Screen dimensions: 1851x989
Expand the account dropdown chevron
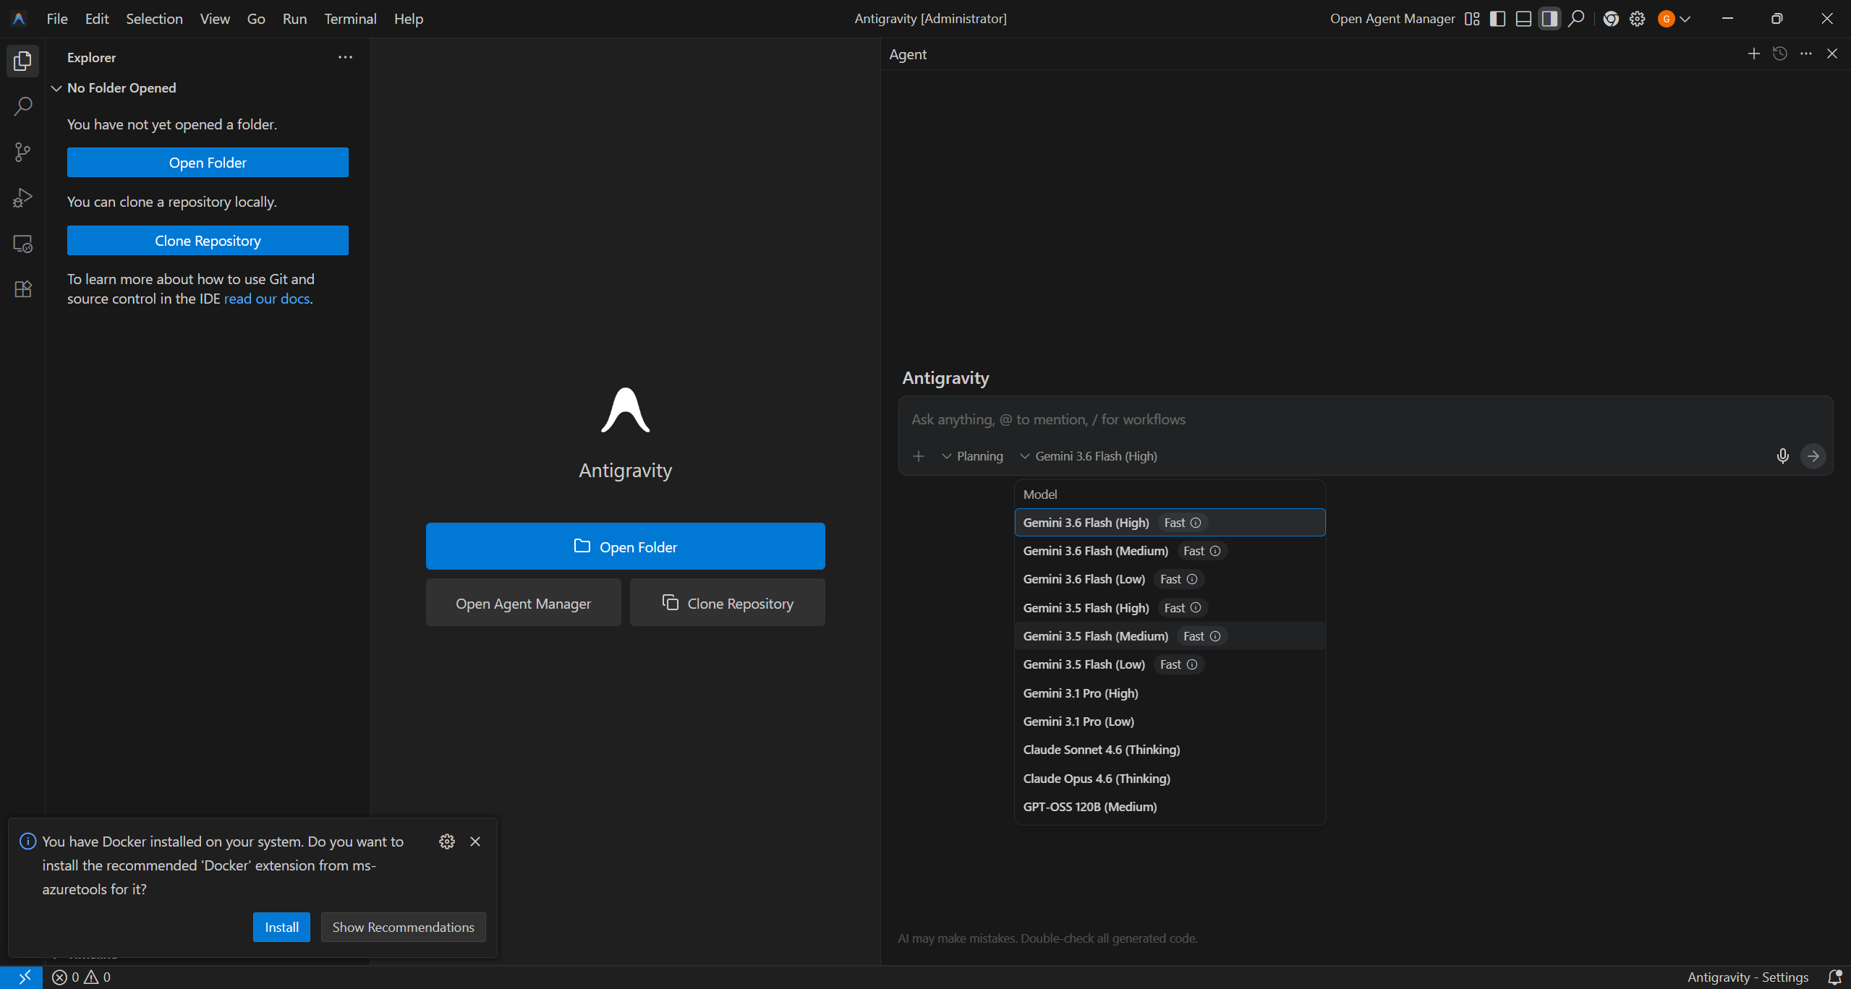pos(1685,19)
